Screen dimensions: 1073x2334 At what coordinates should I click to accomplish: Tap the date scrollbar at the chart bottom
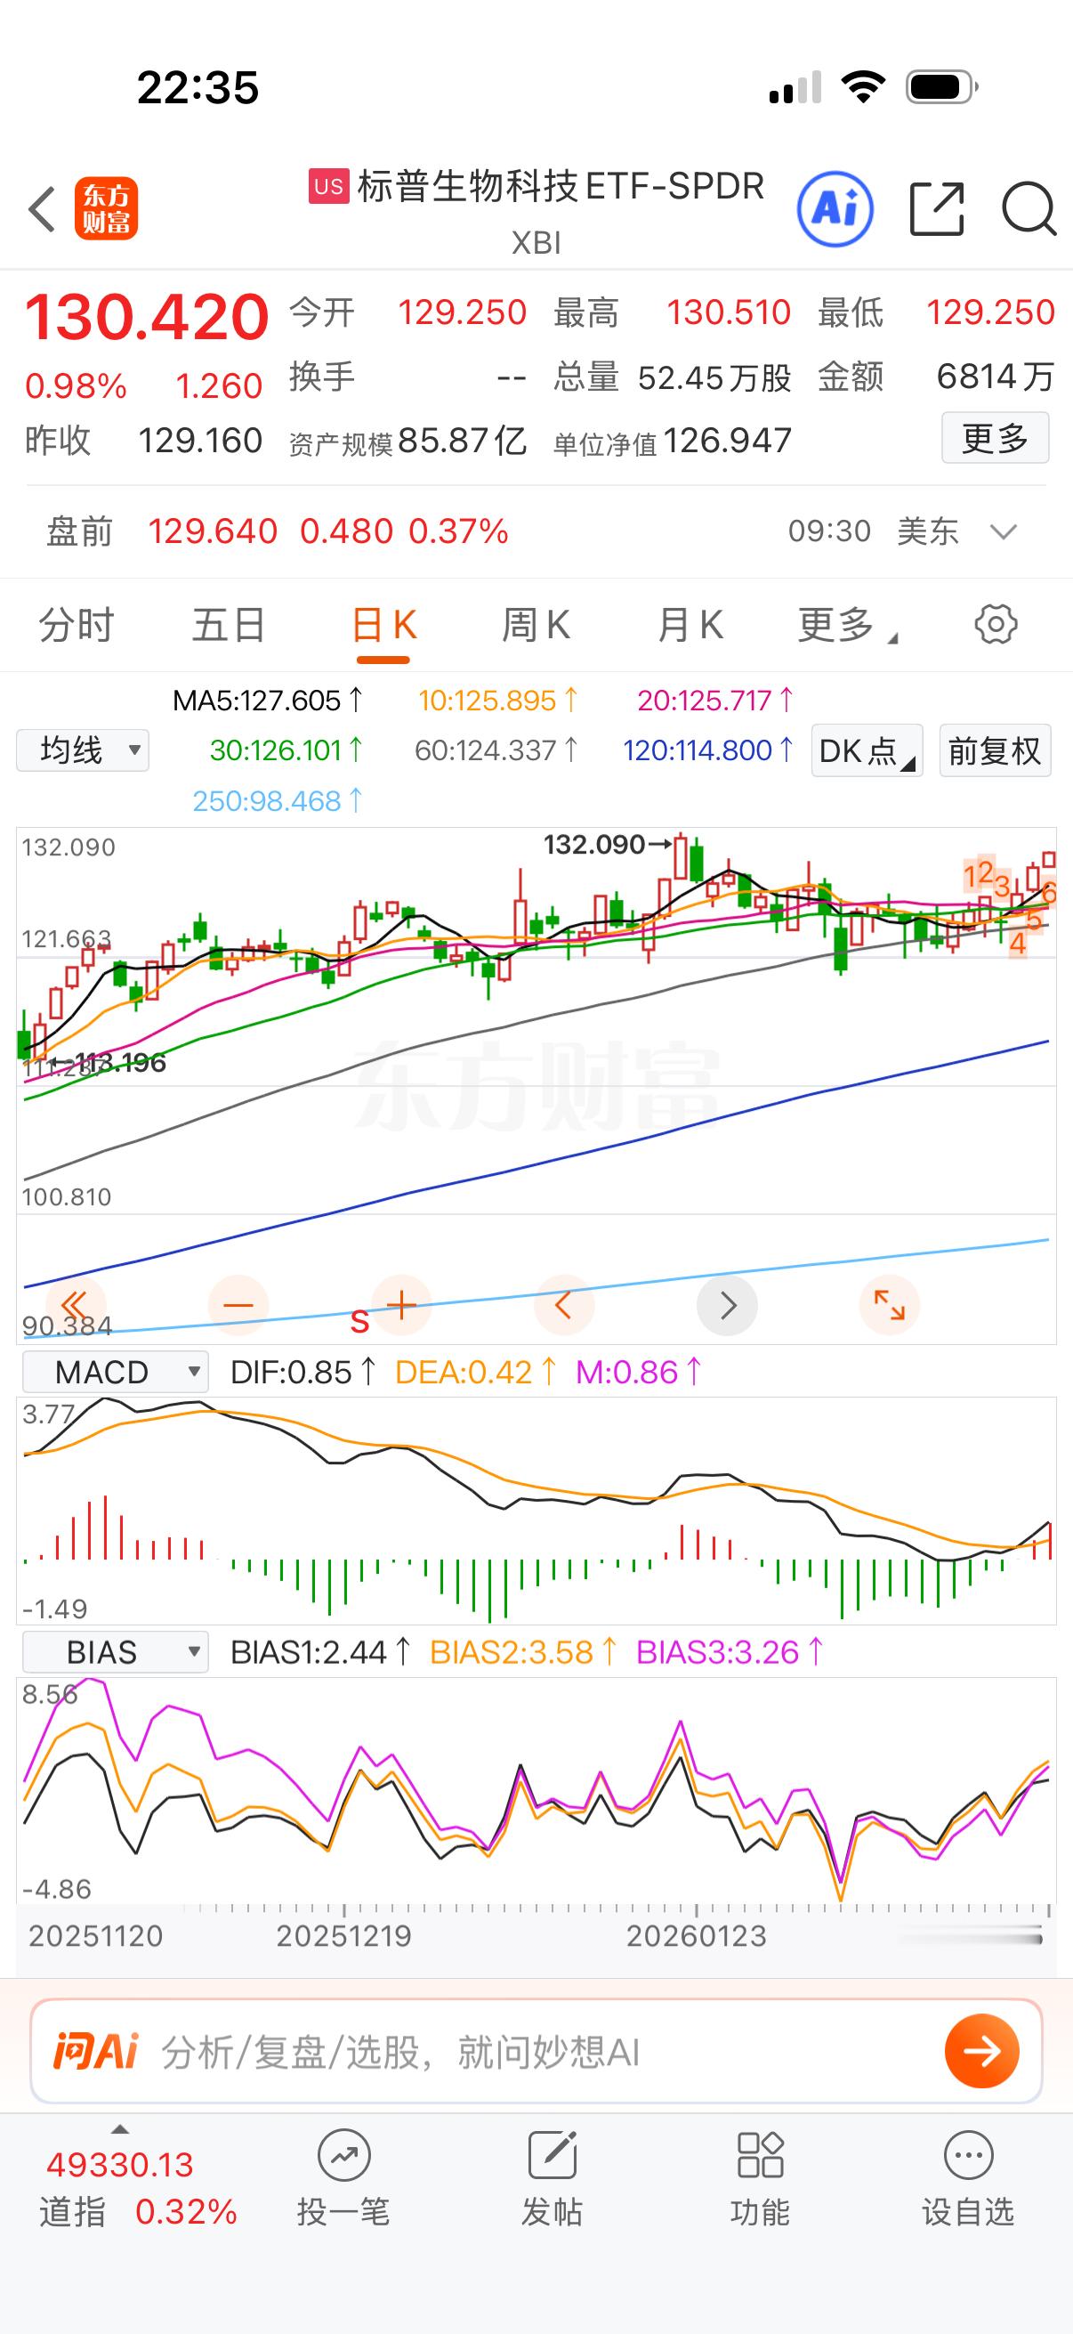point(972,1938)
